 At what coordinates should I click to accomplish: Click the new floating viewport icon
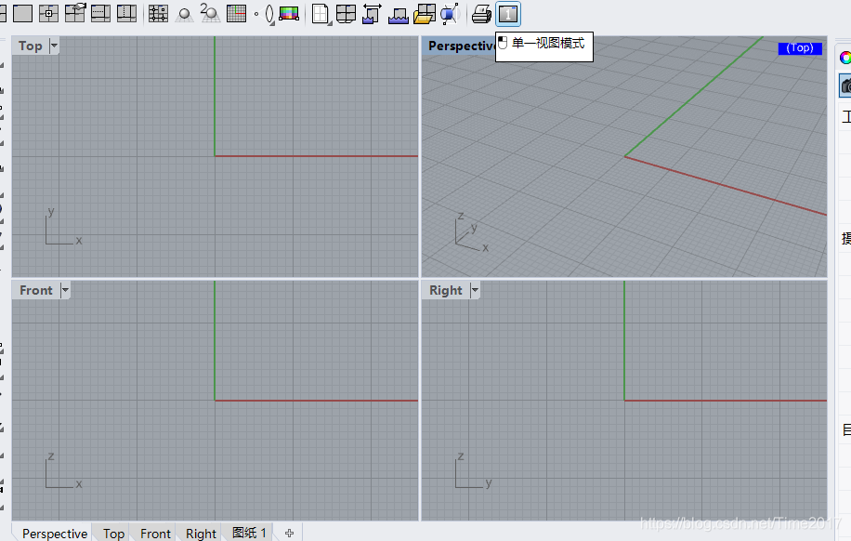(x=49, y=14)
